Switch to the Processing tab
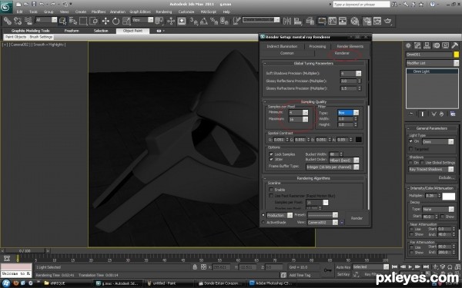The image size is (462, 288). (x=317, y=46)
